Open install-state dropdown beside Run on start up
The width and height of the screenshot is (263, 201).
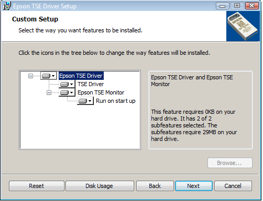[85, 101]
